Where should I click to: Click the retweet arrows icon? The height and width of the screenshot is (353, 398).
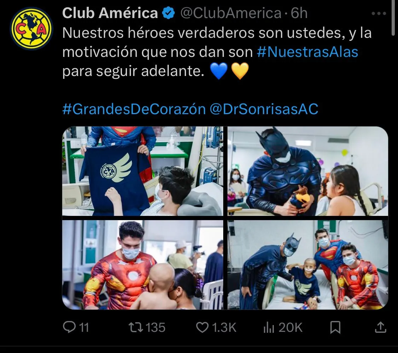point(135,327)
